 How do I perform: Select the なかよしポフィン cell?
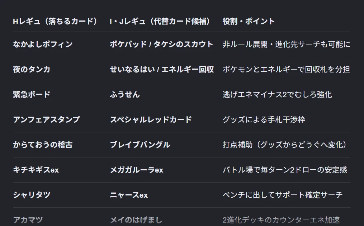(43, 44)
